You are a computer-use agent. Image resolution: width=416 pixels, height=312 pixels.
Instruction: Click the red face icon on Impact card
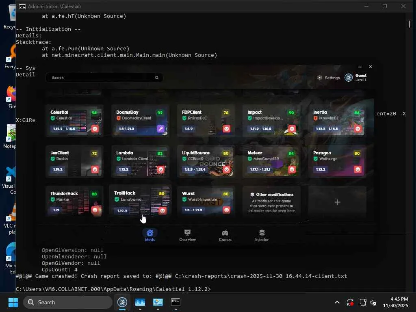point(292,129)
